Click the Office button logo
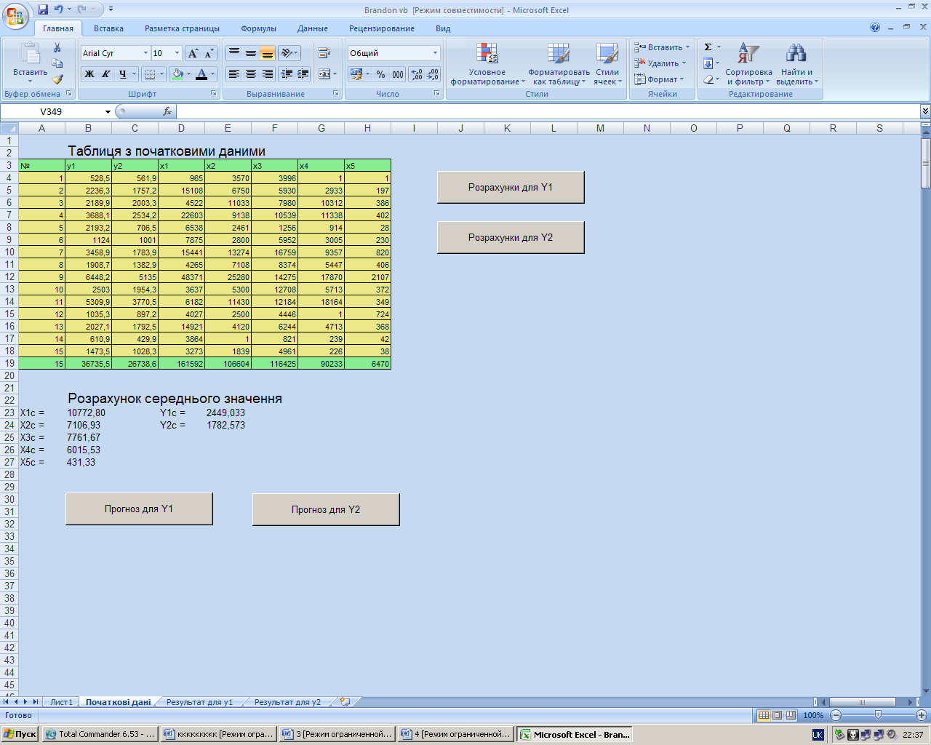 tap(15, 16)
